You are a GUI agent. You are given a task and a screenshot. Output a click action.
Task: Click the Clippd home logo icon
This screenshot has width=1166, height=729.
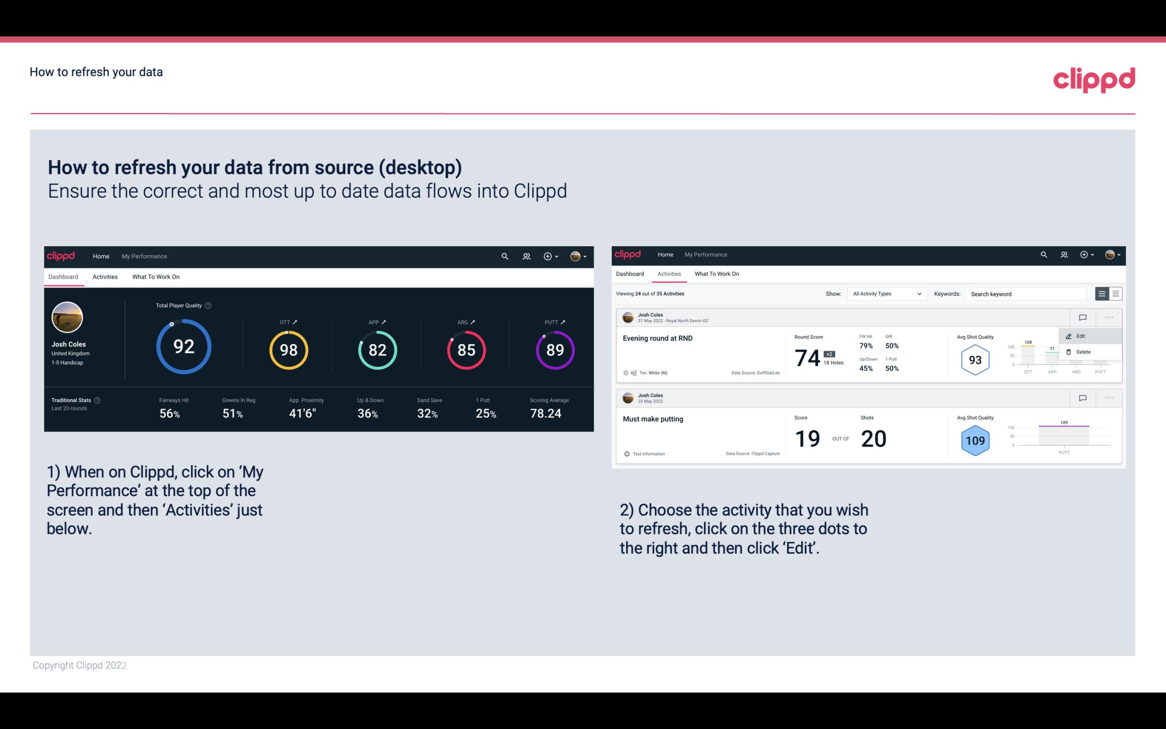point(61,255)
